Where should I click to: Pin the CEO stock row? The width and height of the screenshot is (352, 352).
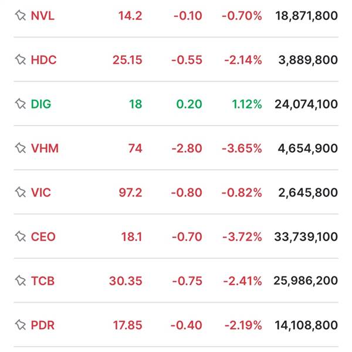pyautogui.click(x=21, y=237)
